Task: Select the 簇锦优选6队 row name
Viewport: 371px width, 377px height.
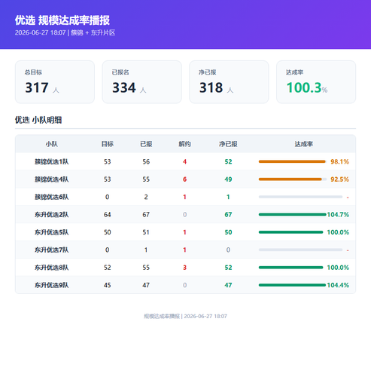Action: pos(52,197)
